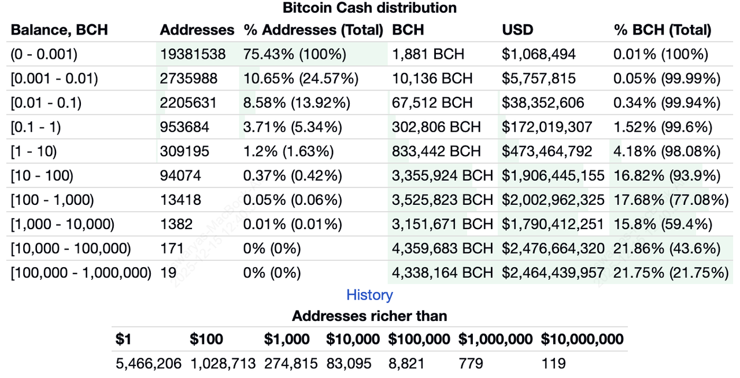The image size is (740, 378).
Task: Click the [10,000 - 100,000) row label
Action: click(x=71, y=248)
